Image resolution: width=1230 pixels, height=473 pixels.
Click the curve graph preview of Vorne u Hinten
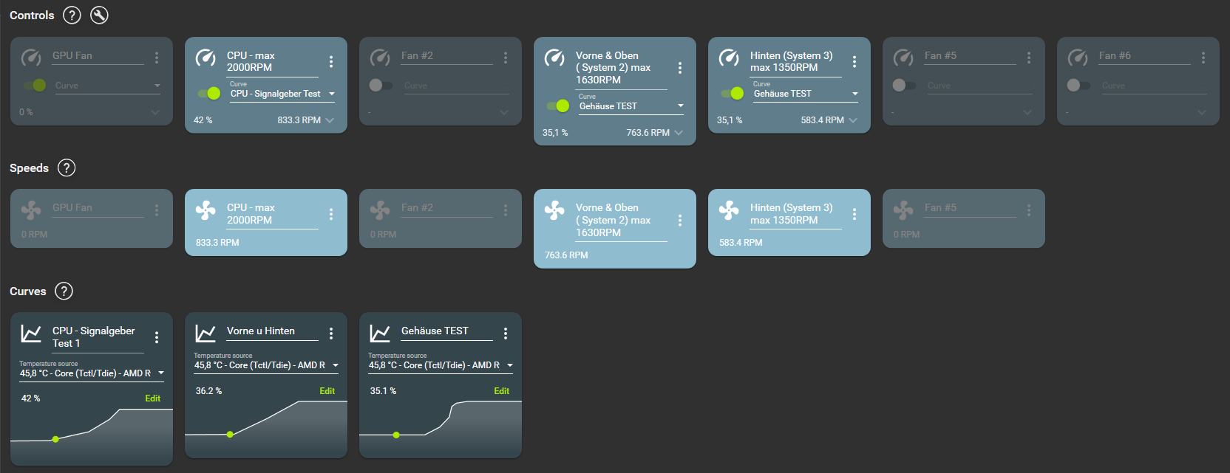pyautogui.click(x=266, y=429)
